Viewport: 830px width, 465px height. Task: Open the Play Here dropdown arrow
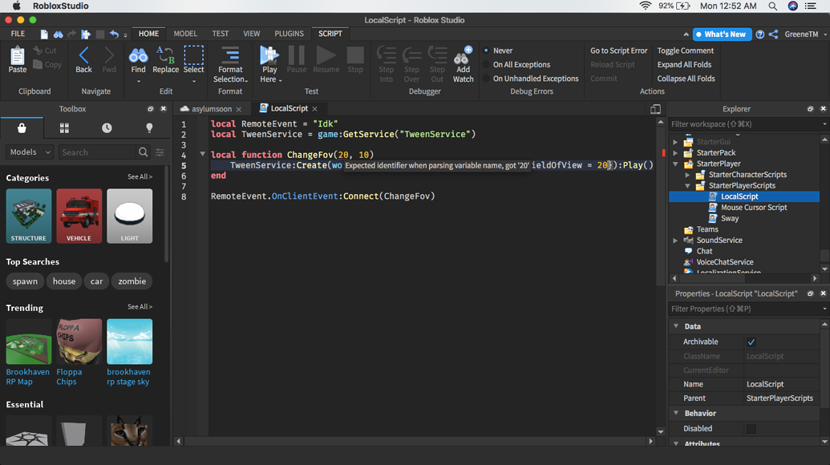pyautogui.click(x=280, y=80)
